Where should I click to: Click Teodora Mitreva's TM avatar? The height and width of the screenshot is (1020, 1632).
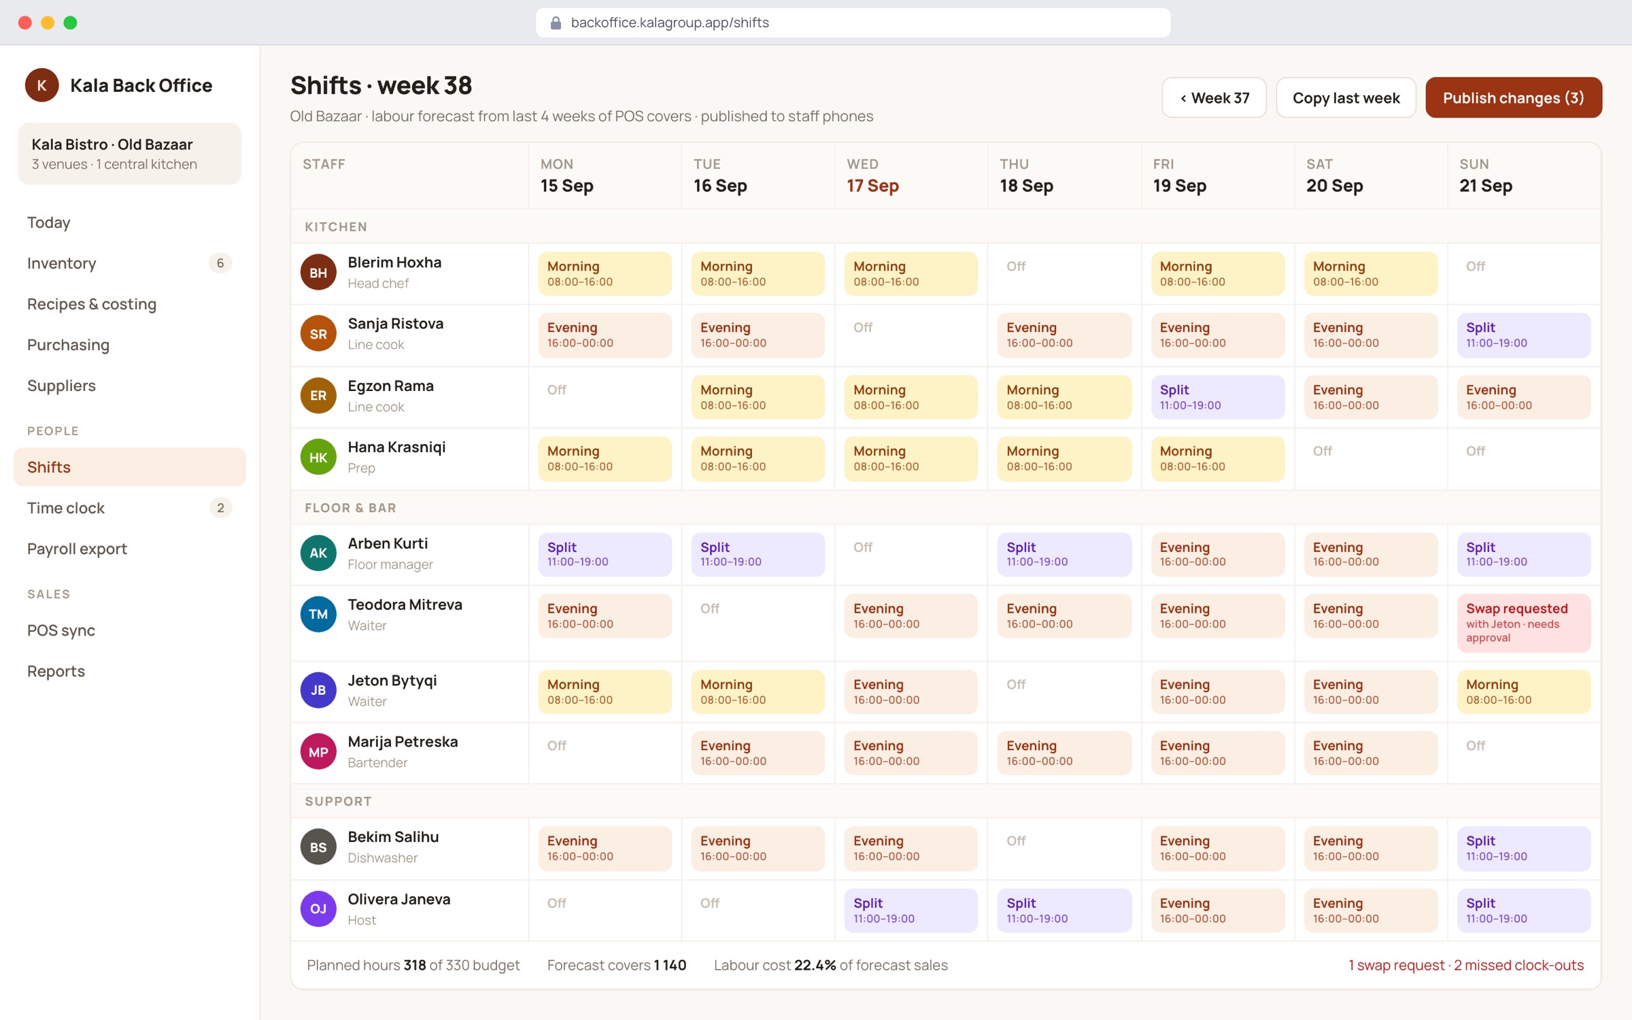(318, 615)
